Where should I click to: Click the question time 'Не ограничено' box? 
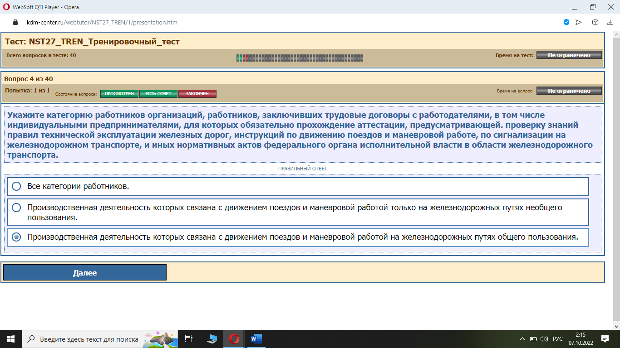click(x=569, y=91)
